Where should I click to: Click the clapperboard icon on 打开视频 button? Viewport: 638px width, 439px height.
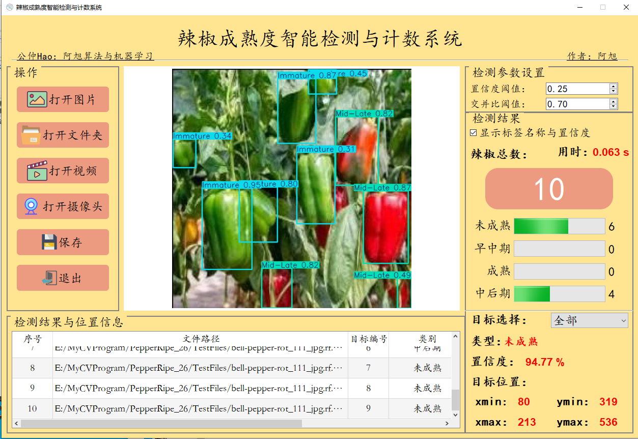(x=37, y=171)
